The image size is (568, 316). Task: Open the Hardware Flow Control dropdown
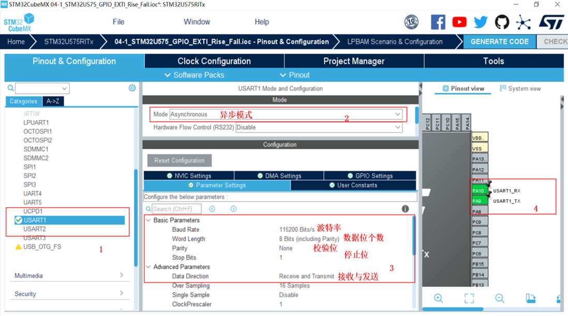[x=398, y=127]
